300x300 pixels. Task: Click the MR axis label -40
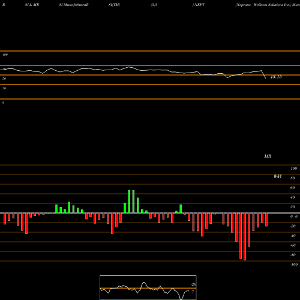click(x=293, y=236)
